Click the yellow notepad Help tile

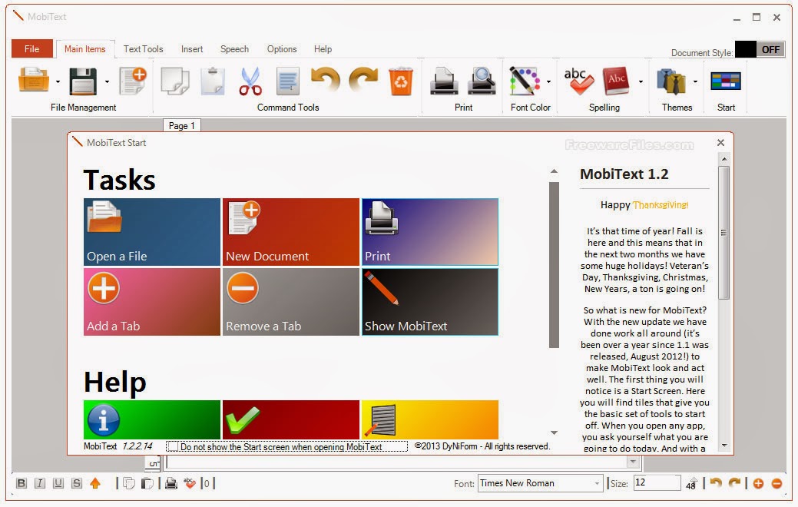(430, 419)
